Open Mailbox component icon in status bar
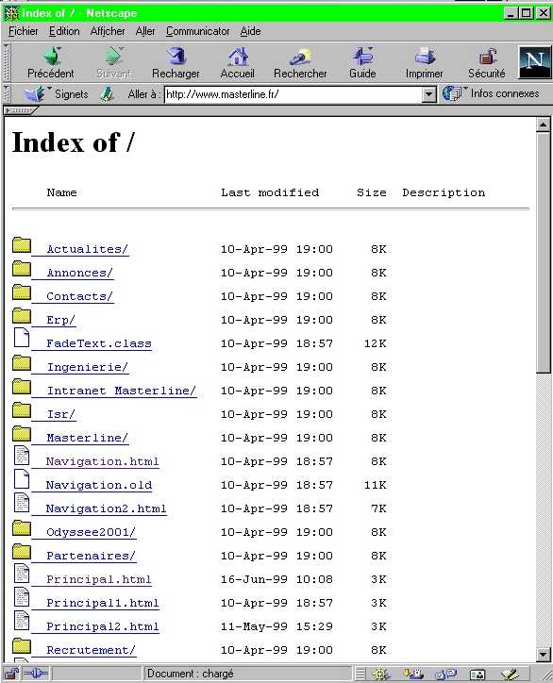This screenshot has width=553, height=683. coord(412,675)
